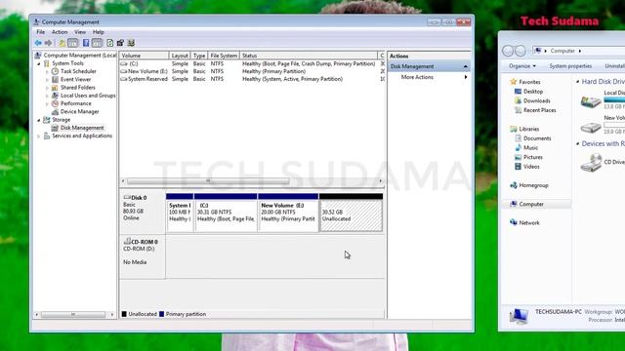Select the (C:) 30.31 GB partition block

point(226,213)
